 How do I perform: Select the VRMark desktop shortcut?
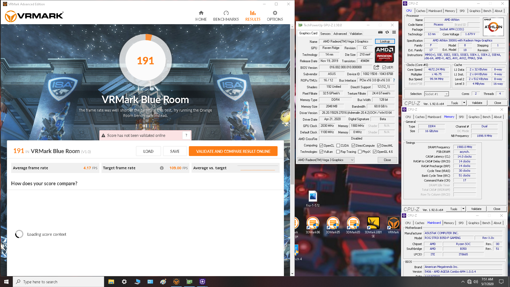tap(393, 225)
